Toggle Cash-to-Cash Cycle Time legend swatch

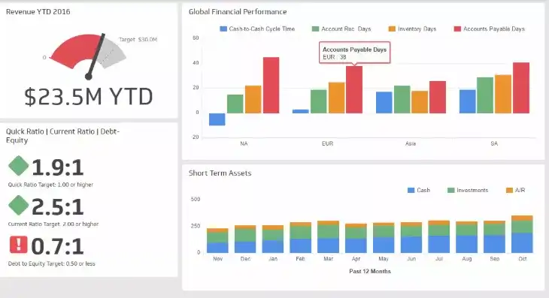click(x=223, y=29)
